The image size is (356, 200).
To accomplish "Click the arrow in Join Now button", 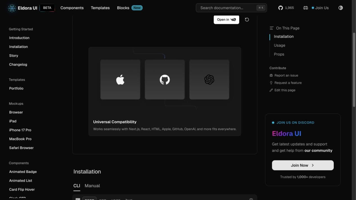I will tap(313, 165).
